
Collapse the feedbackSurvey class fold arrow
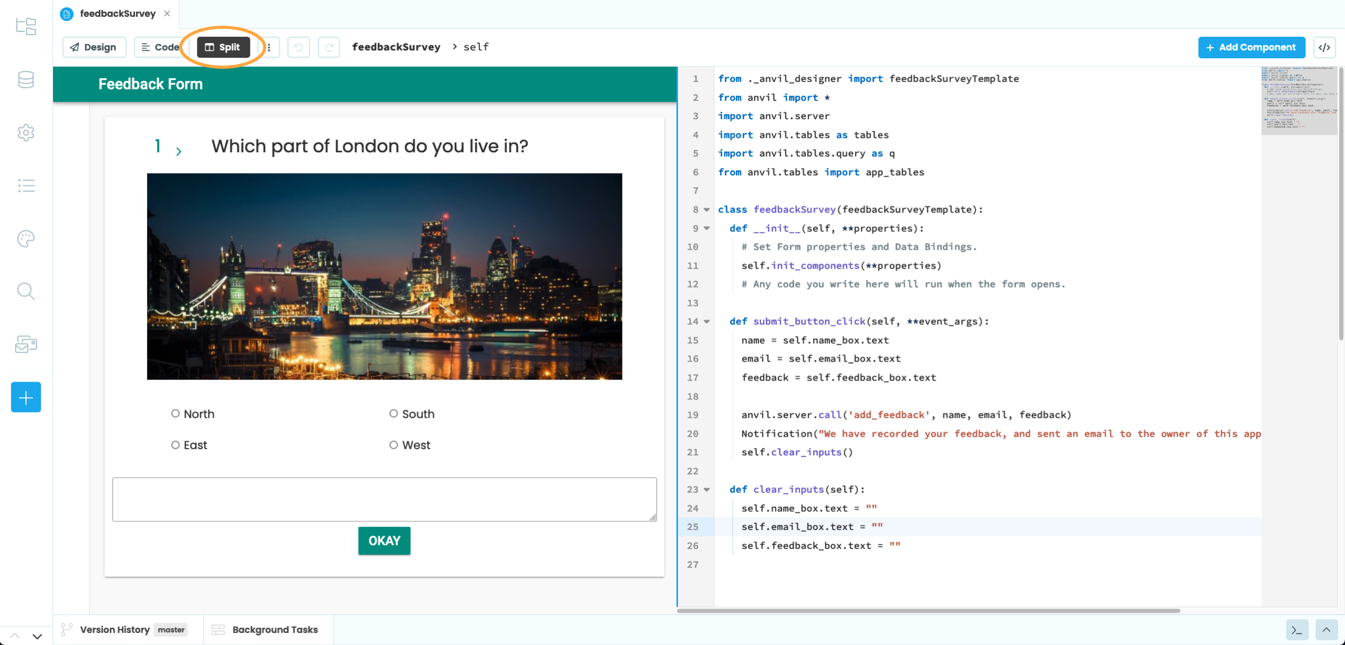click(x=707, y=210)
